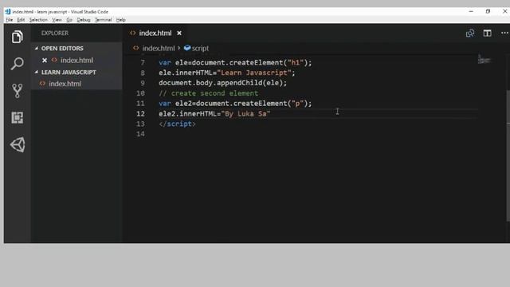Select the index.html editor tab
The height and width of the screenshot is (287, 510).
point(155,33)
